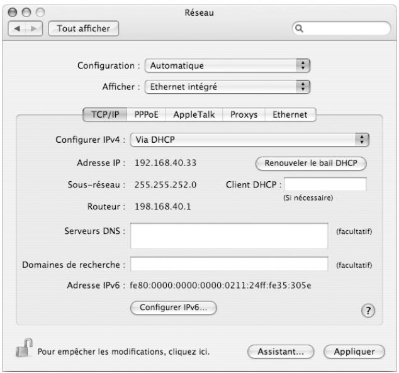The width and height of the screenshot is (399, 373).
Task: Open the Proxys tab
Action: (x=244, y=114)
